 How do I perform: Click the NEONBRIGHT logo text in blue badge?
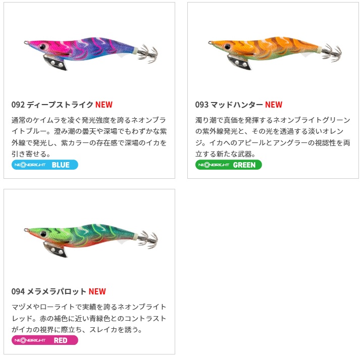coord(30,165)
